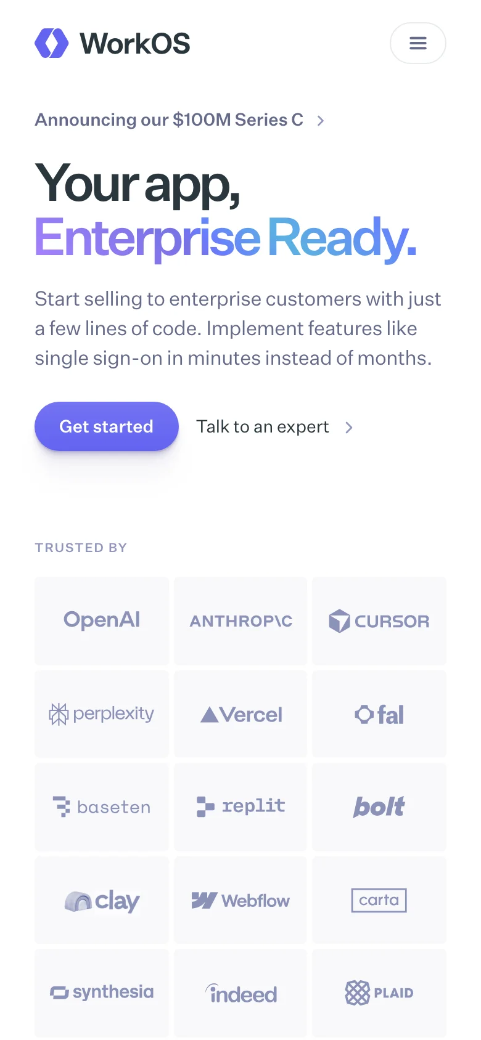Click the Get started button
The image size is (481, 1040).
click(x=106, y=426)
